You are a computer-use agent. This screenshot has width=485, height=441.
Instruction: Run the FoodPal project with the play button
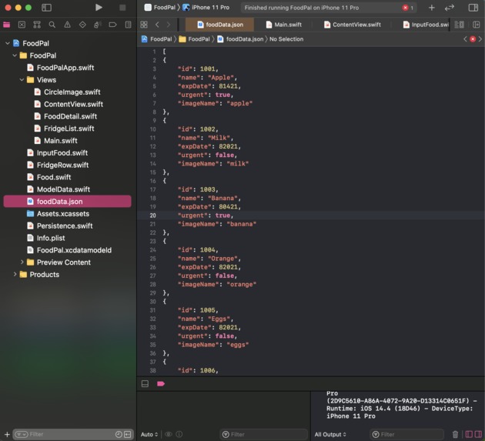click(x=99, y=8)
